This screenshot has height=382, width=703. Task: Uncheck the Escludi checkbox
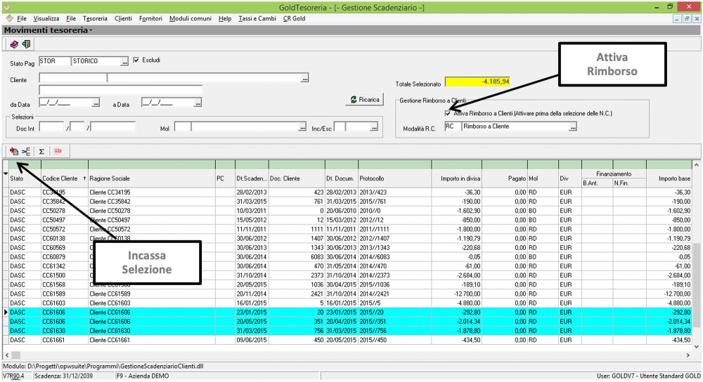[x=136, y=60]
